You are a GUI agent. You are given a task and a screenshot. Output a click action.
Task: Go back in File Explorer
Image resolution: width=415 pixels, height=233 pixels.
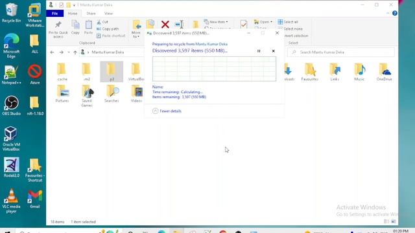(x=52, y=52)
